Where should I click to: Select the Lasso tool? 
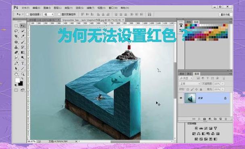point(16,31)
